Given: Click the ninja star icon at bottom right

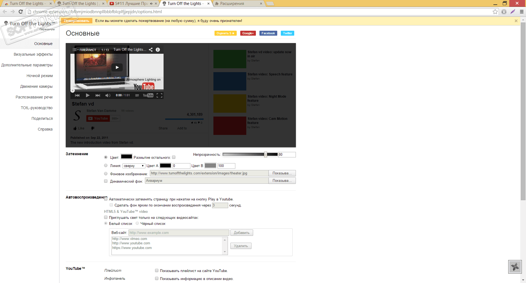Looking at the screenshot, I should coord(515,267).
